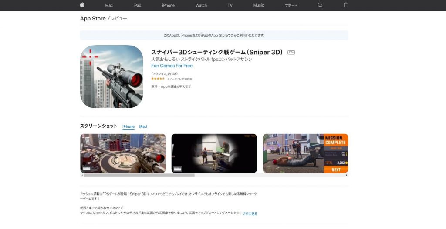Click the horizontal screenshot scrollbar thumb
446x229 pixels.
139,175
